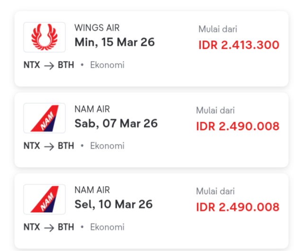Click the date Min, 15 Mar 26
303x251 pixels.
coord(115,42)
